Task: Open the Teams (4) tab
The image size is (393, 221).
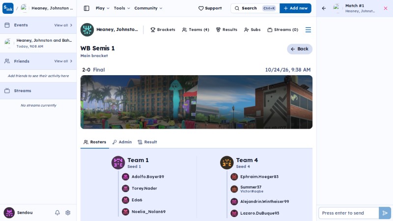Action: coord(196,30)
